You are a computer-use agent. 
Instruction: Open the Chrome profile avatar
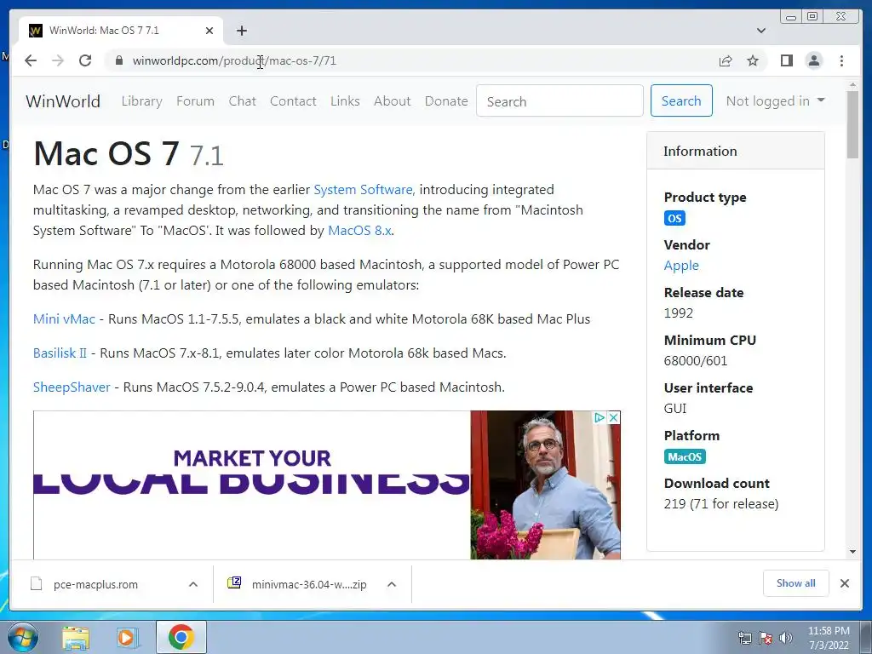813,60
